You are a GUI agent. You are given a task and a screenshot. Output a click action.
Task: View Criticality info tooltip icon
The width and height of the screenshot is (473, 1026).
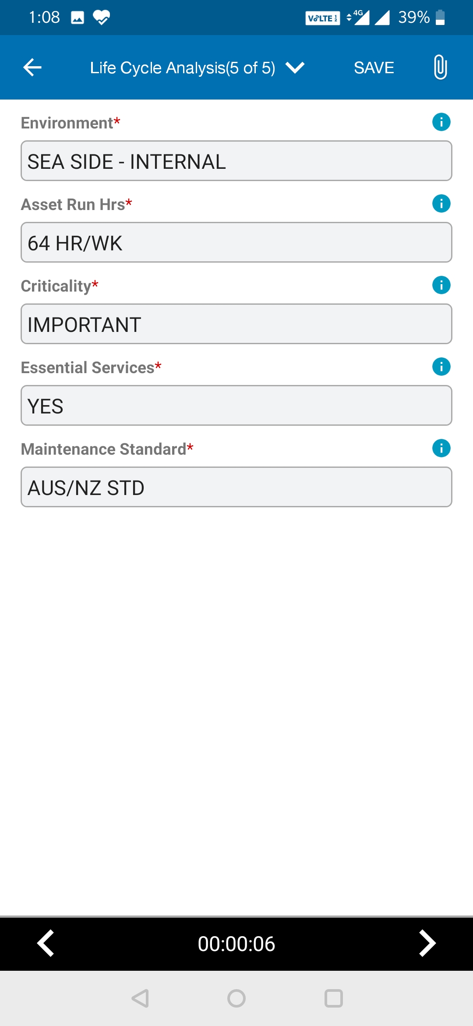pyautogui.click(x=441, y=285)
